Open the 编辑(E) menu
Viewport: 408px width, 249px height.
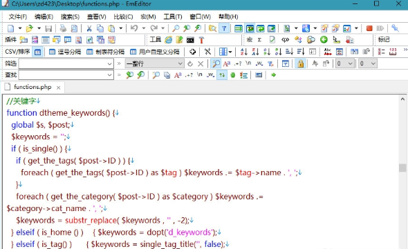coord(44,17)
